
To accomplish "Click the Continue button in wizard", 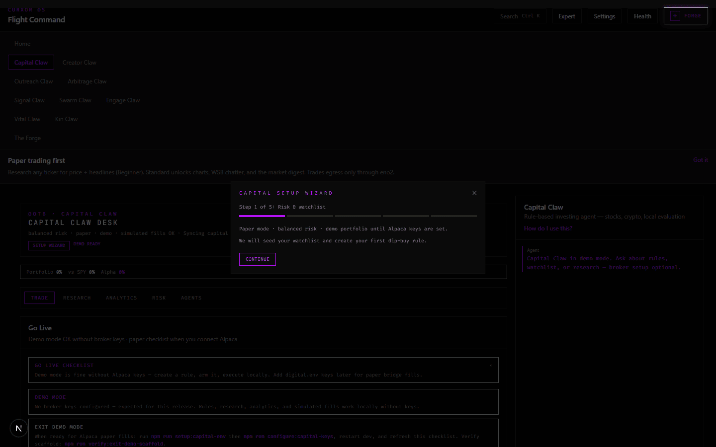I will [258, 259].
